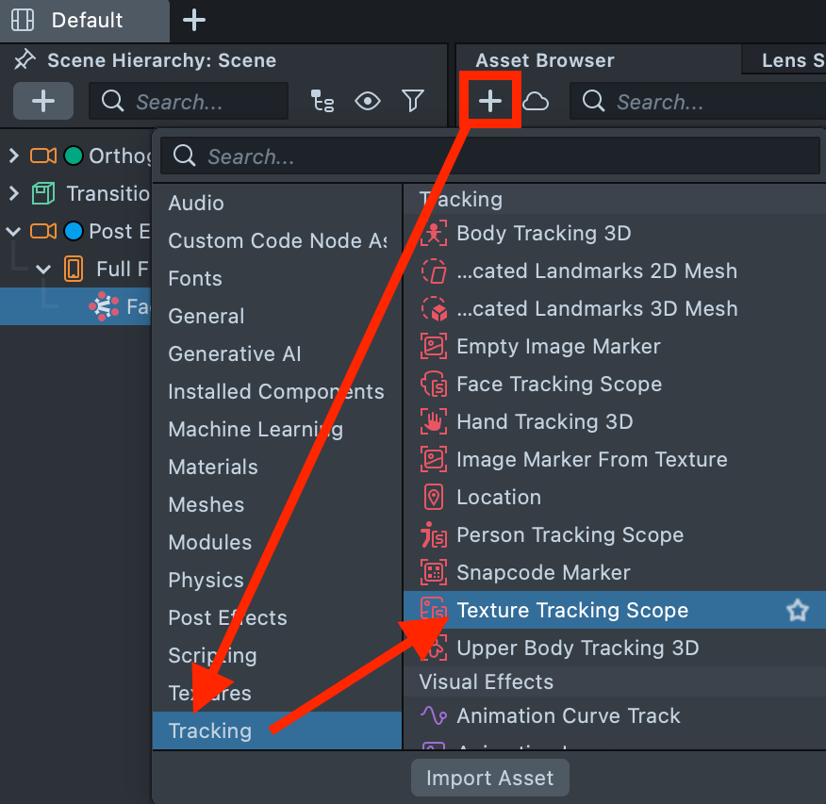Click the Body Tracking 3D icon
The height and width of the screenshot is (804, 826).
[433, 234]
